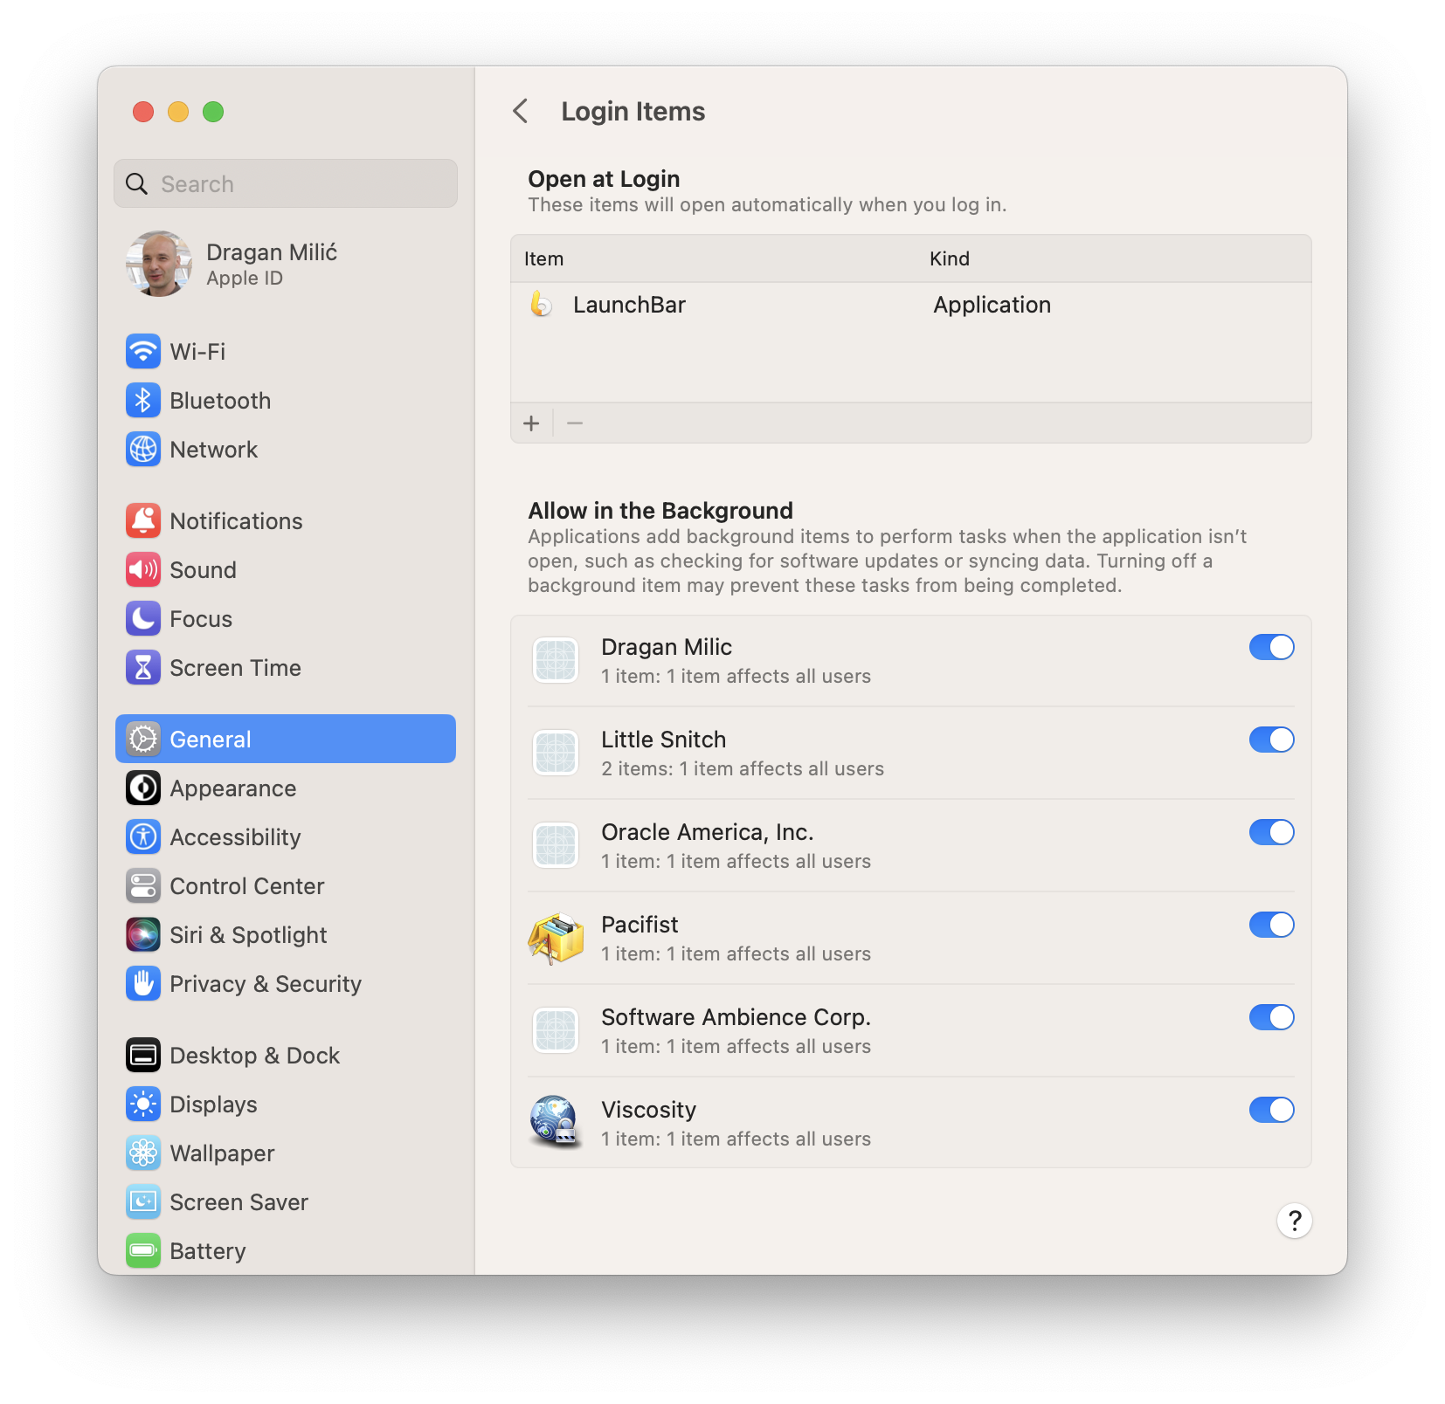The height and width of the screenshot is (1404, 1445).
Task: Select the General gear icon
Action: [x=143, y=740]
